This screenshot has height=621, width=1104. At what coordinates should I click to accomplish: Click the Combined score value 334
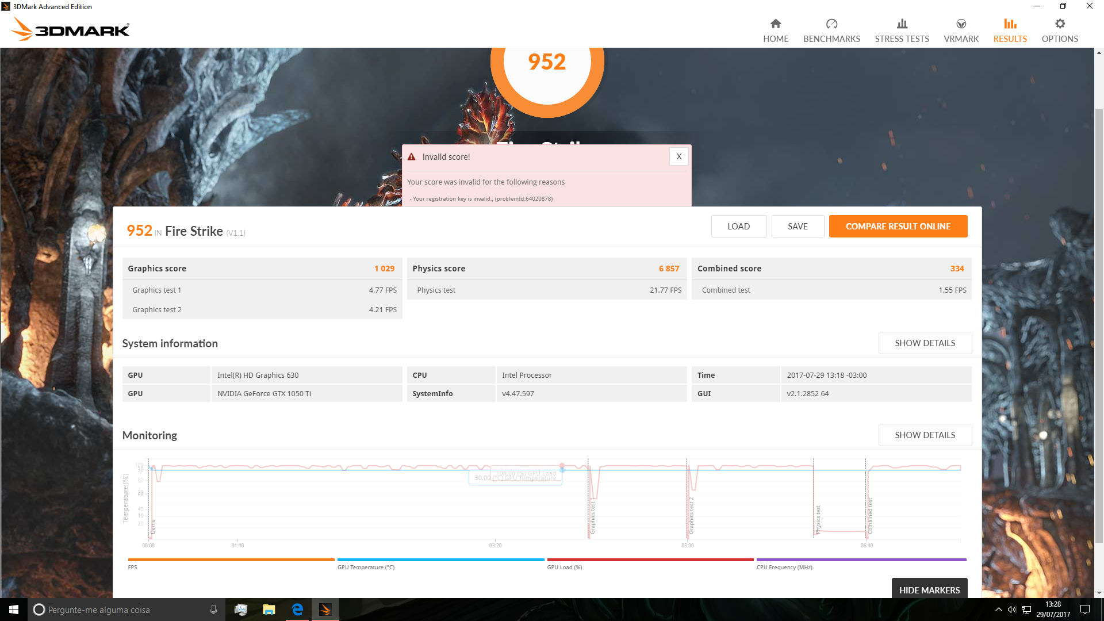pyautogui.click(x=957, y=269)
